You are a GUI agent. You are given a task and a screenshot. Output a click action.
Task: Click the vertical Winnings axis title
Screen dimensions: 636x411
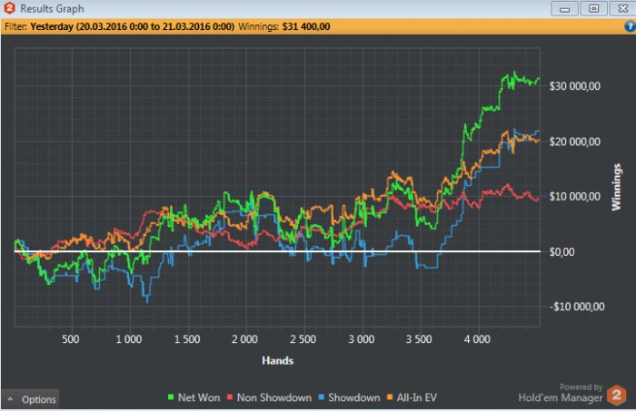(x=617, y=187)
